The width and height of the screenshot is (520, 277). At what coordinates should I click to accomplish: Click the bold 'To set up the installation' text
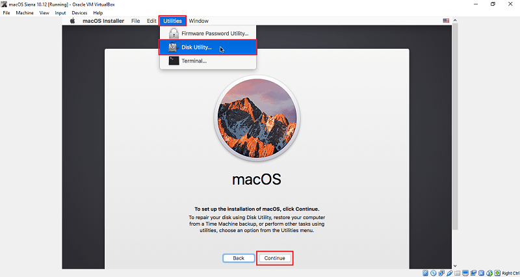[x=257, y=209]
